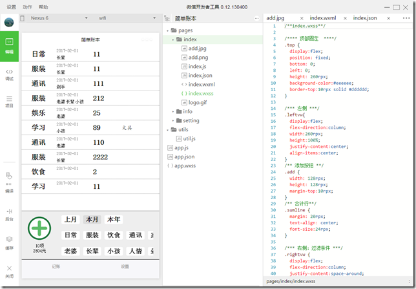Filter by person 小孩

(x=114, y=251)
